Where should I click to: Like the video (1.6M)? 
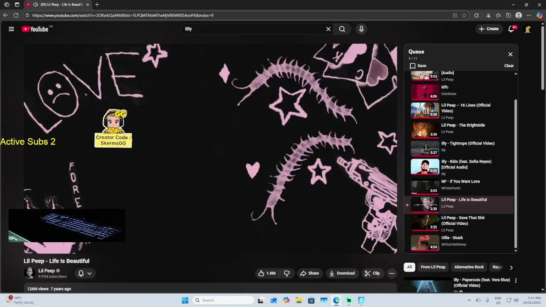pos(267,273)
